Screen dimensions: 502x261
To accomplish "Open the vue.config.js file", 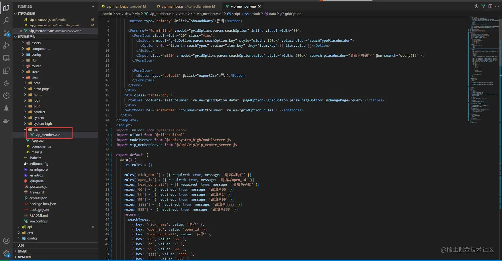I will tap(55, 221).
